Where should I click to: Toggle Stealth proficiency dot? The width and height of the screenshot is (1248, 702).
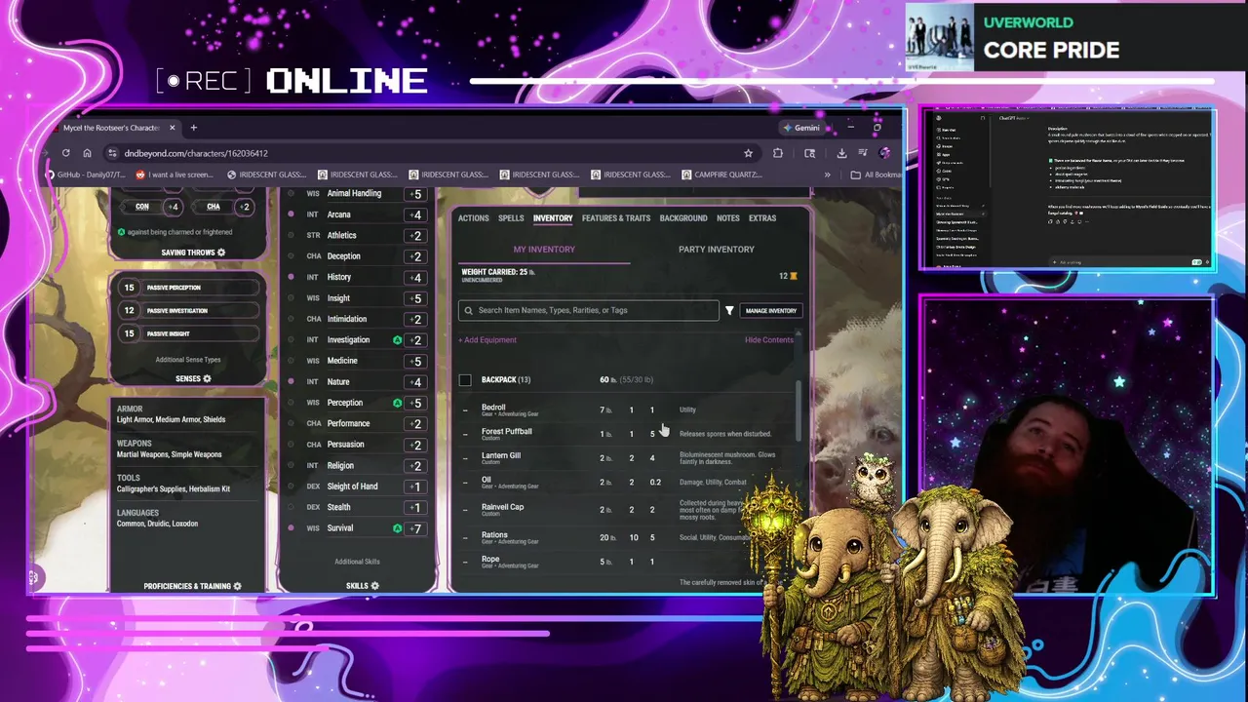click(291, 507)
